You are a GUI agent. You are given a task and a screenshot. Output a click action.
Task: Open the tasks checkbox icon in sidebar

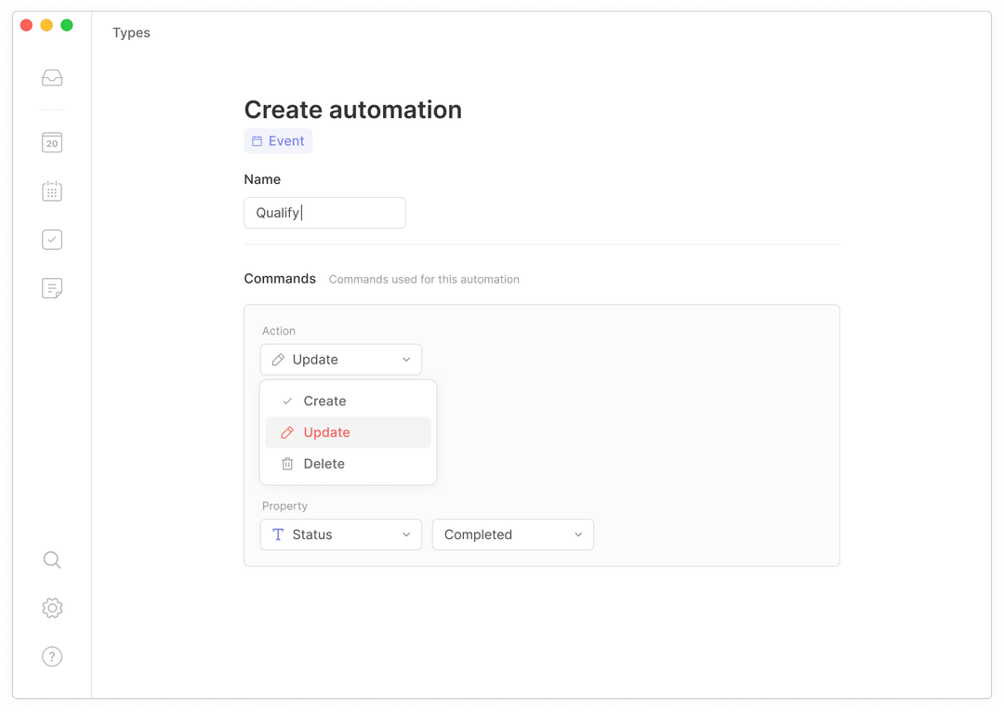[52, 240]
